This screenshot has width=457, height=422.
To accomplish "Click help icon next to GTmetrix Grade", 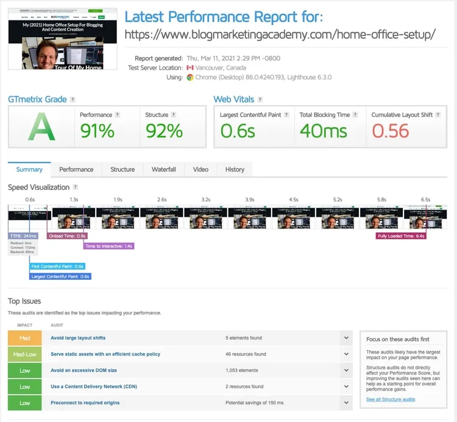I will point(73,100).
